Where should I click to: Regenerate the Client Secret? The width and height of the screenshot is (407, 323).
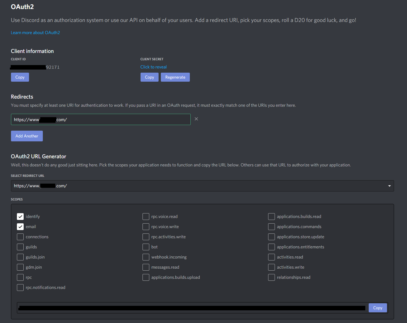click(175, 77)
